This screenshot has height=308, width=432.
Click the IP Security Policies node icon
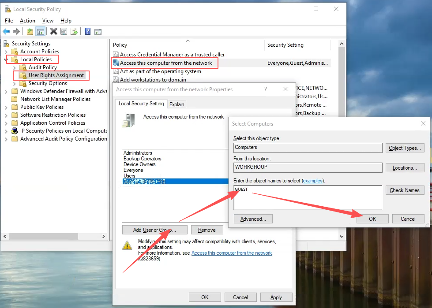click(15, 131)
